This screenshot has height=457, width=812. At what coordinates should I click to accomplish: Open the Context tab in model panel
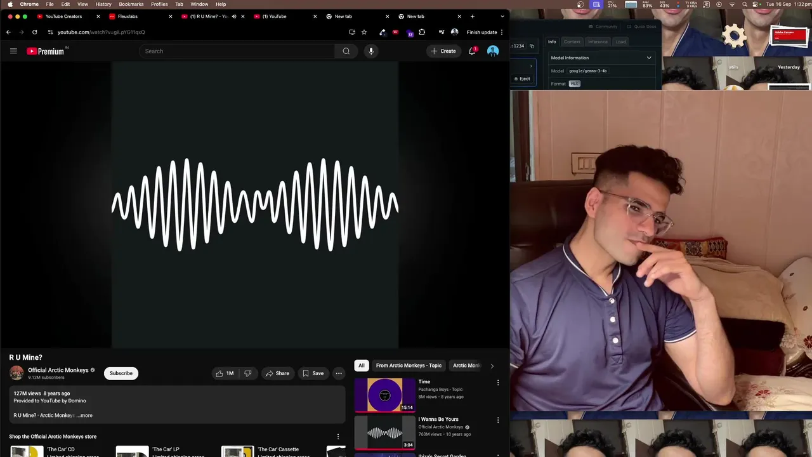point(572,42)
